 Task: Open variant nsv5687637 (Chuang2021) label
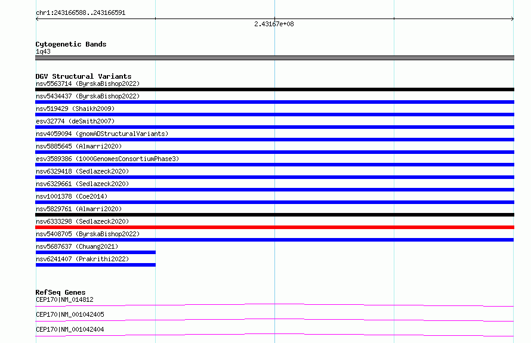(x=77, y=246)
